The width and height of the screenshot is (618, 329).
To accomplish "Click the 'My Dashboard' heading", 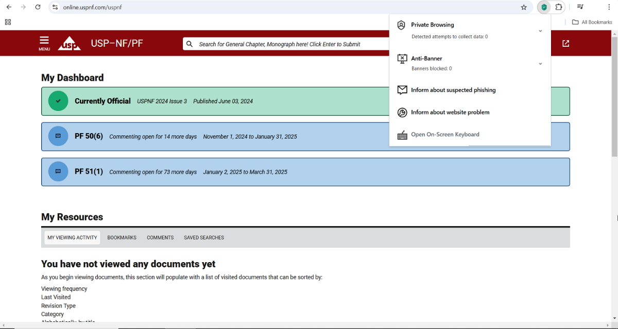I will click(x=73, y=78).
